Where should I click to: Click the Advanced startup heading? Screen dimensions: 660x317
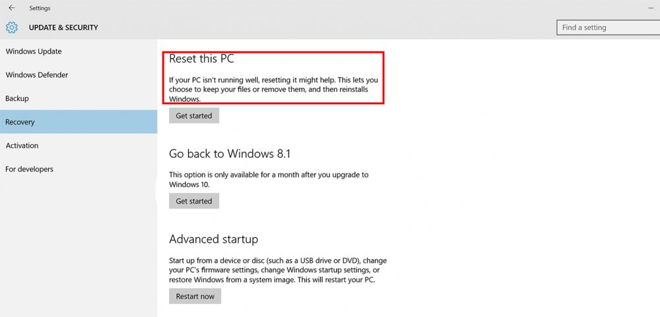click(x=213, y=239)
